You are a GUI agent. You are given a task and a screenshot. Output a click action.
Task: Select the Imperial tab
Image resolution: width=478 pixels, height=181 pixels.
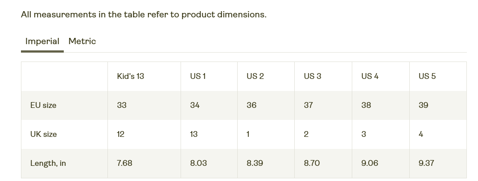click(42, 41)
